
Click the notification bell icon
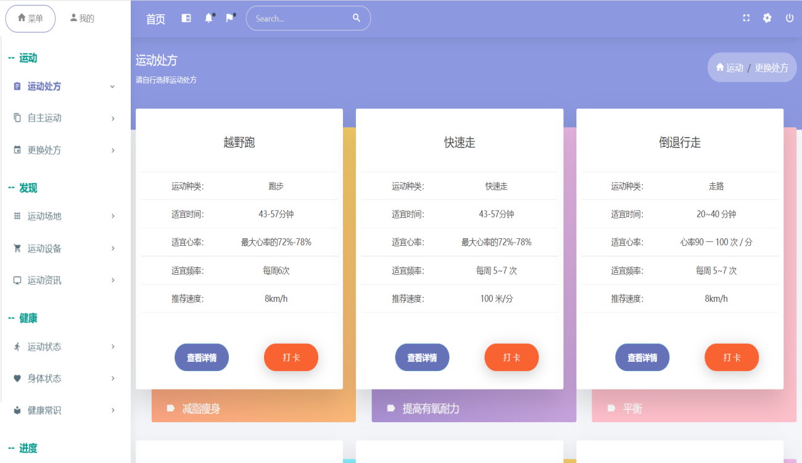pos(209,19)
